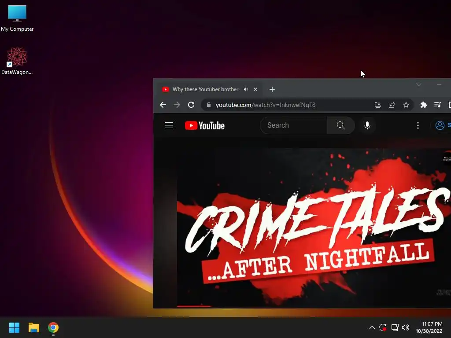Go forward in Chrome

point(177,105)
